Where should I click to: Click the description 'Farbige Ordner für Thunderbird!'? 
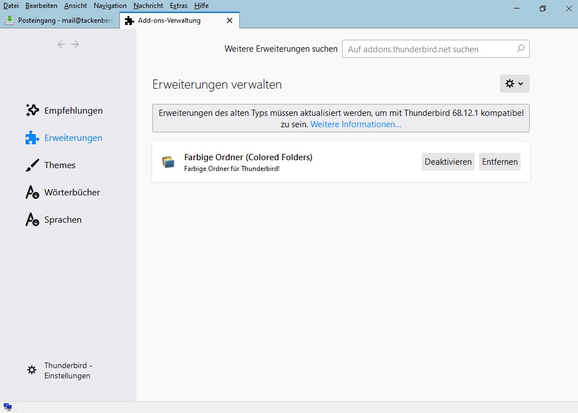[232, 169]
